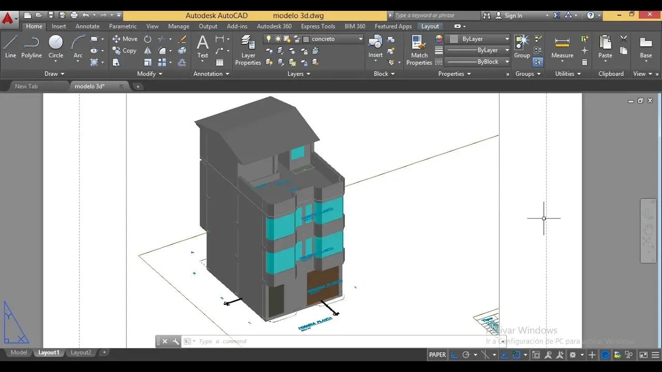Toggle Ortho mode in status bar

(454, 354)
